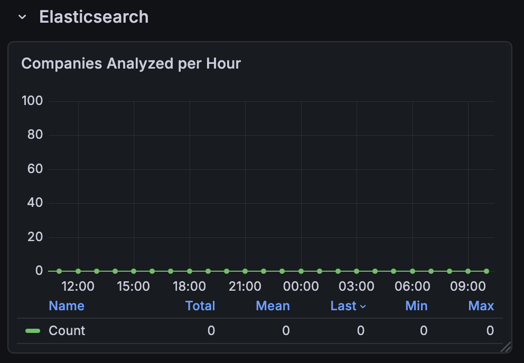Sort legend by Mean column
Screen dimensions: 524x363
point(273,305)
